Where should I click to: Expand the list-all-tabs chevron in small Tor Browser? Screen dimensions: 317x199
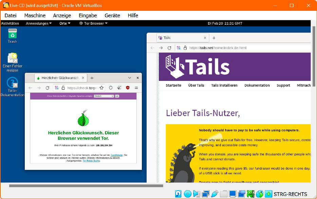click(x=130, y=78)
